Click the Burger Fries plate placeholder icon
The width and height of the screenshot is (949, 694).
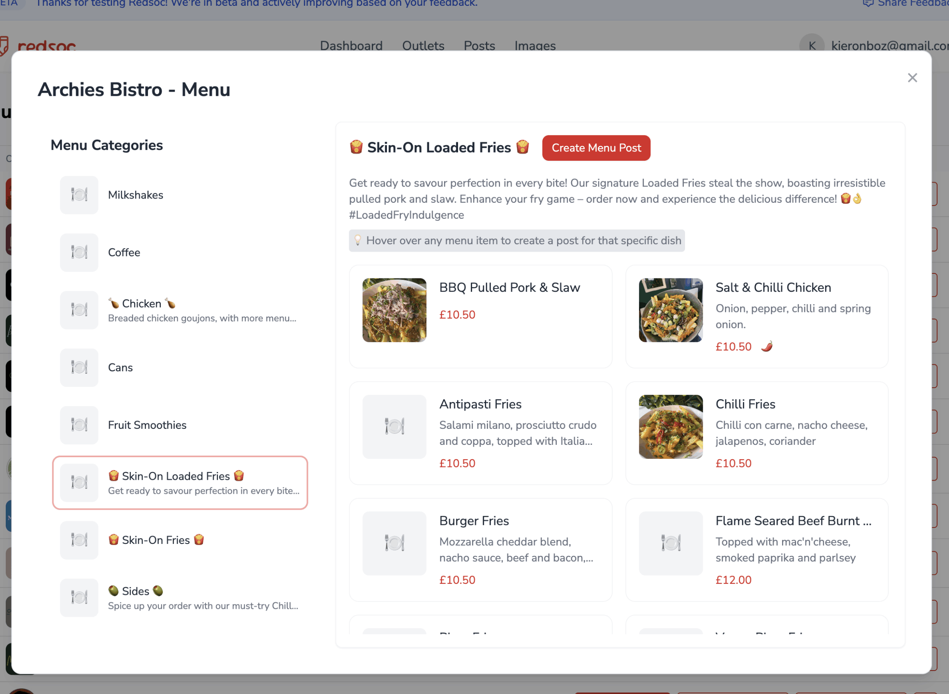pyautogui.click(x=393, y=543)
